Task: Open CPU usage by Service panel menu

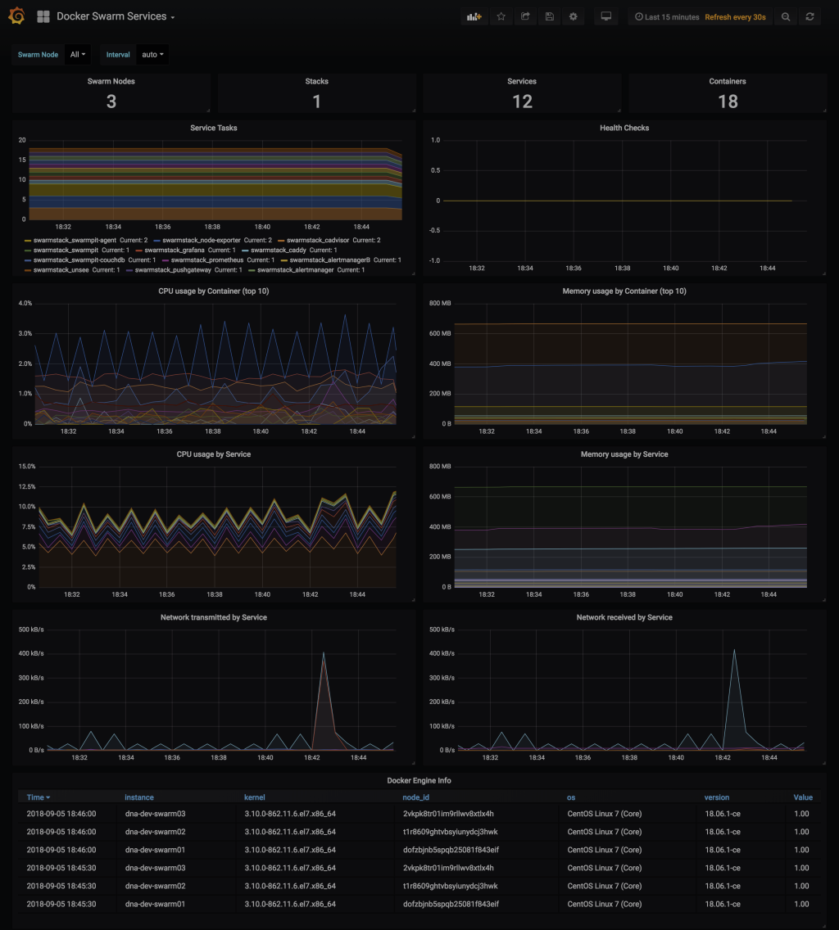Action: coord(214,454)
